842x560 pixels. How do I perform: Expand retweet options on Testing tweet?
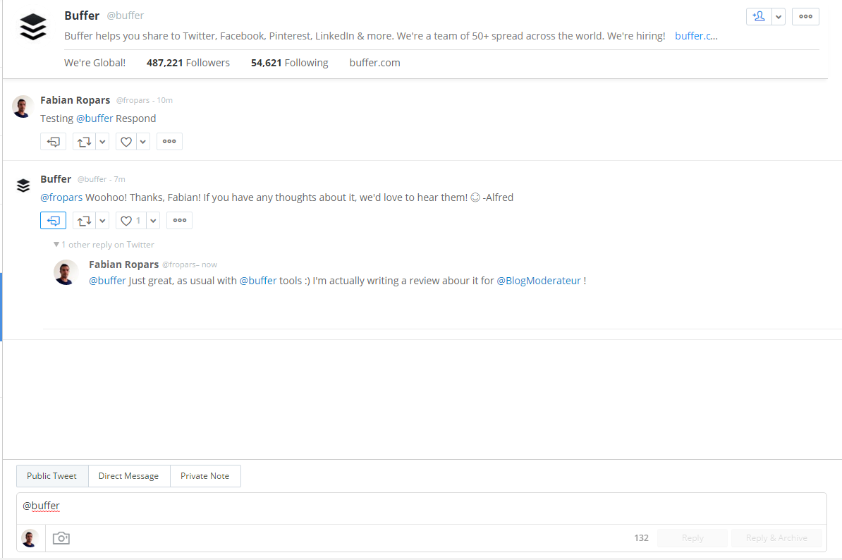click(x=102, y=142)
